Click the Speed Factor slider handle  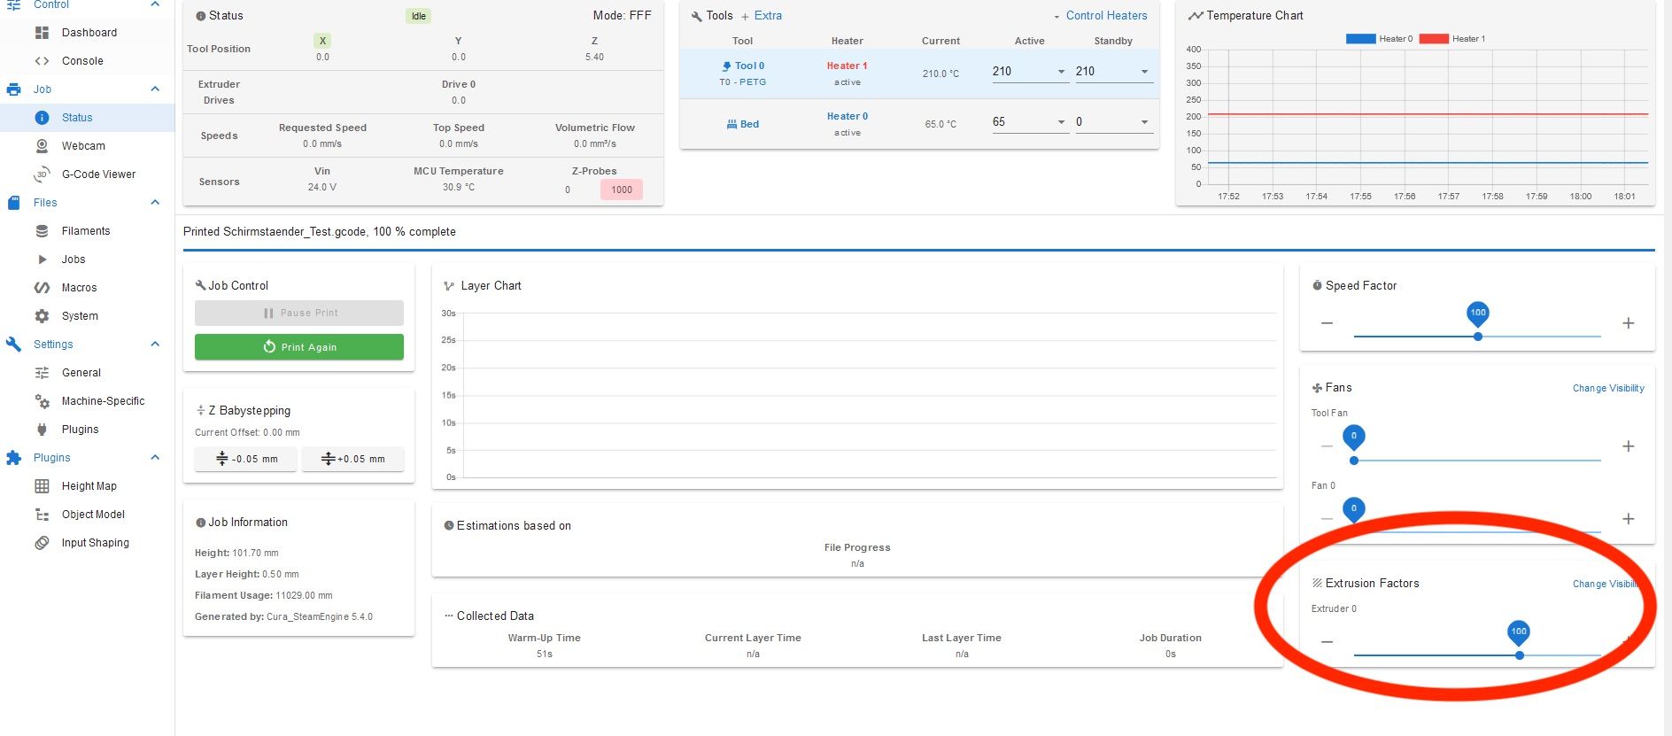[x=1478, y=337]
